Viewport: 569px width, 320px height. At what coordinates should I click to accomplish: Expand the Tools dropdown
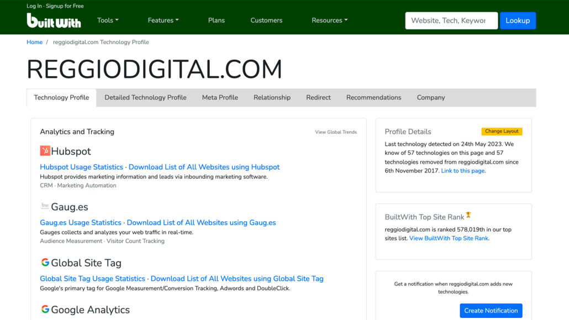pyautogui.click(x=107, y=20)
